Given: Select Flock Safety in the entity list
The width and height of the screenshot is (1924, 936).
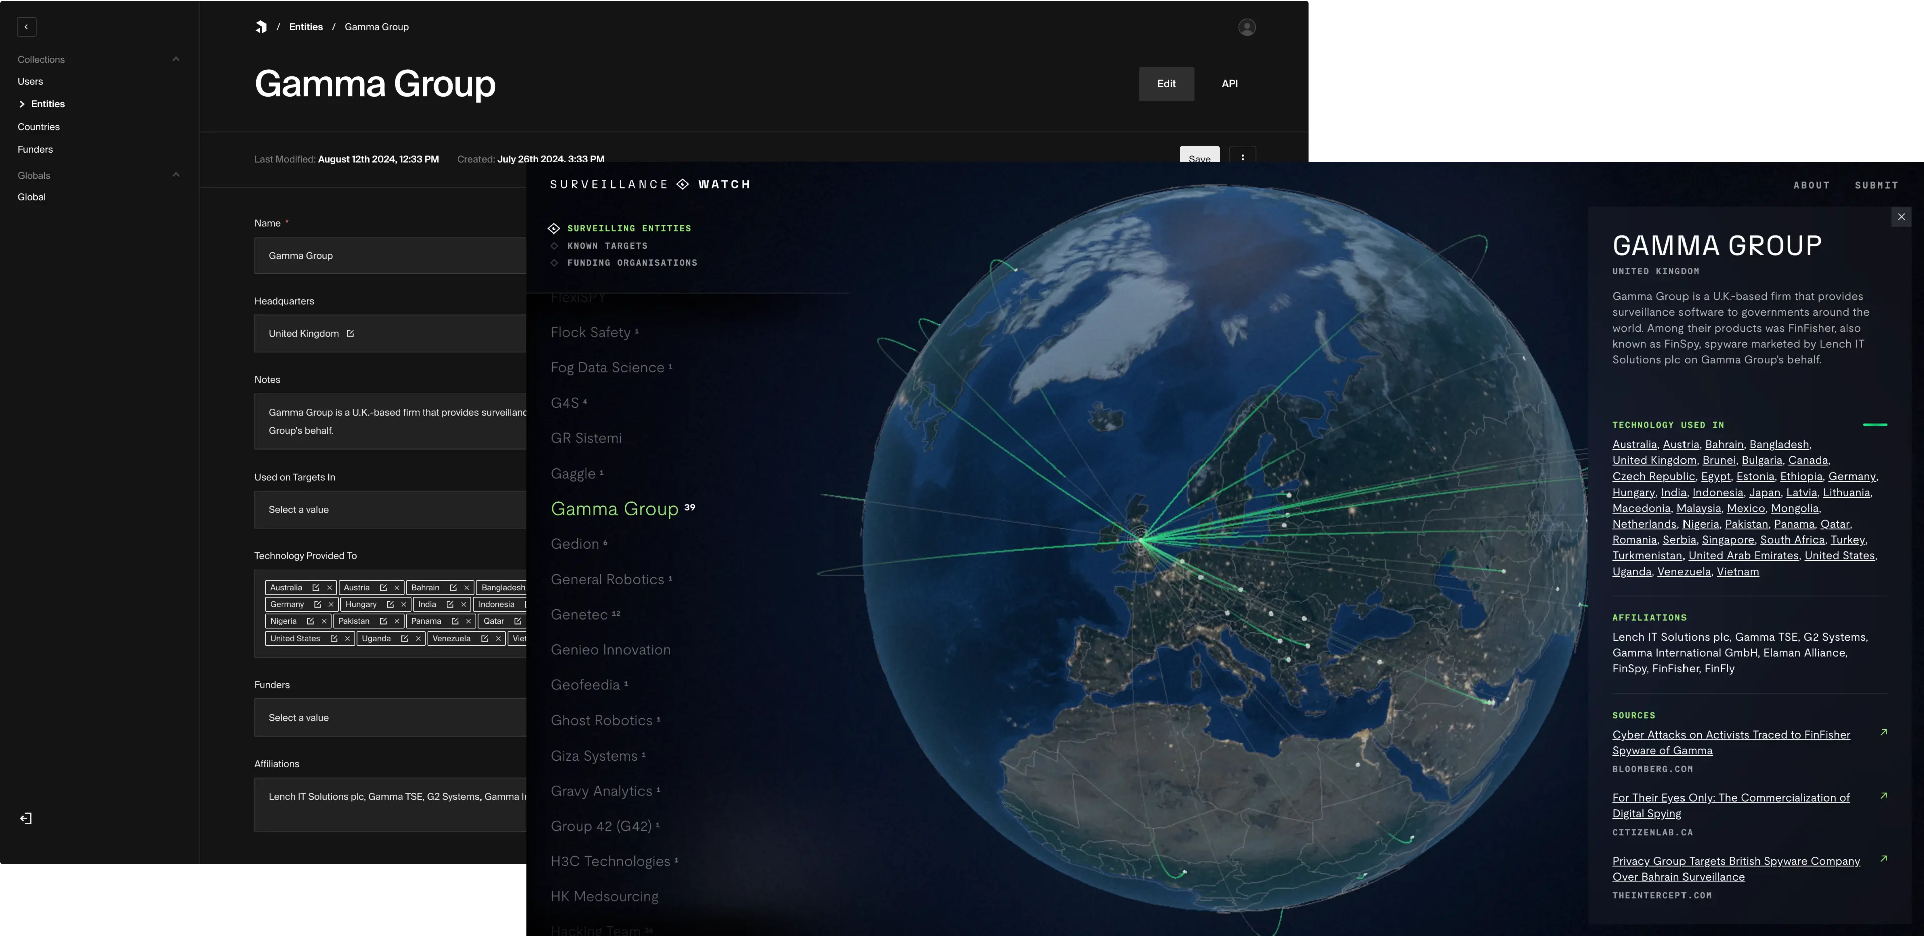Looking at the screenshot, I should coord(590,332).
